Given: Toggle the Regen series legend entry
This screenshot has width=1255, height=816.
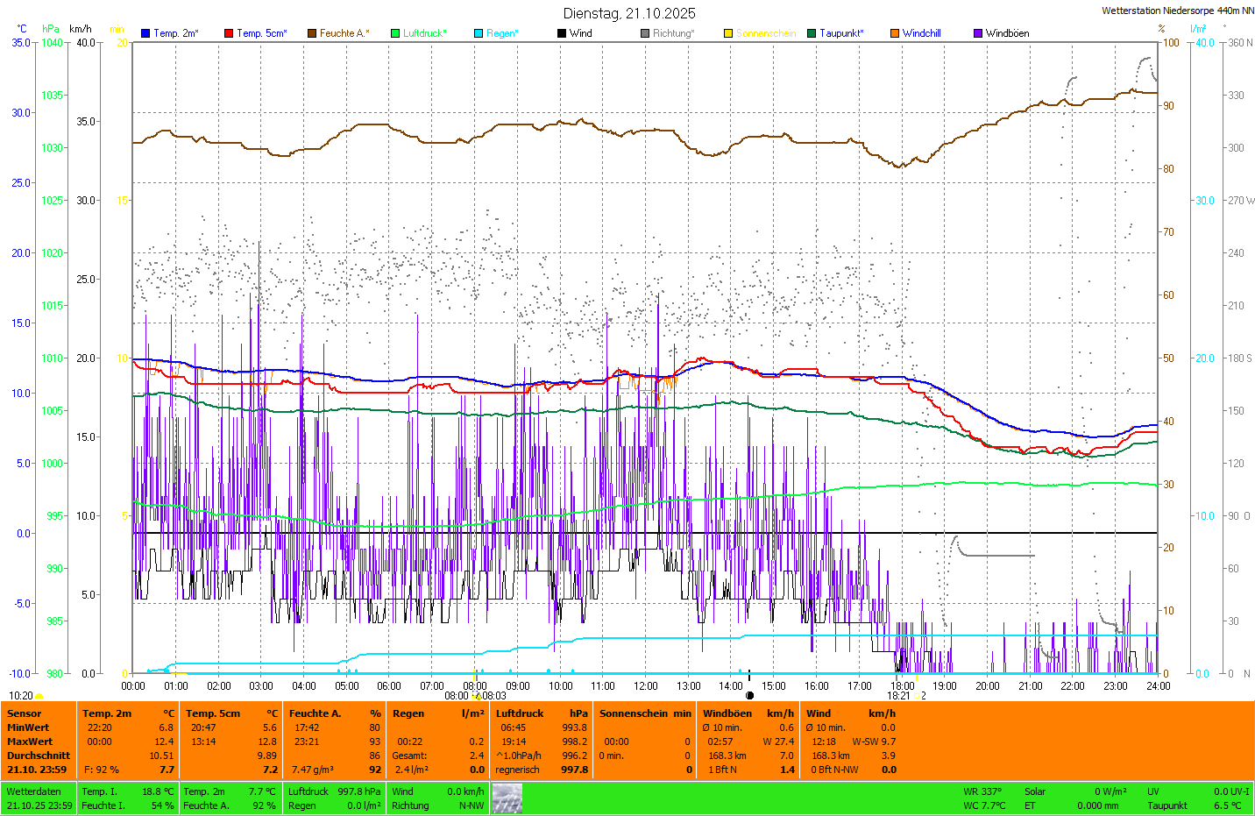Looking at the screenshot, I should (501, 33).
